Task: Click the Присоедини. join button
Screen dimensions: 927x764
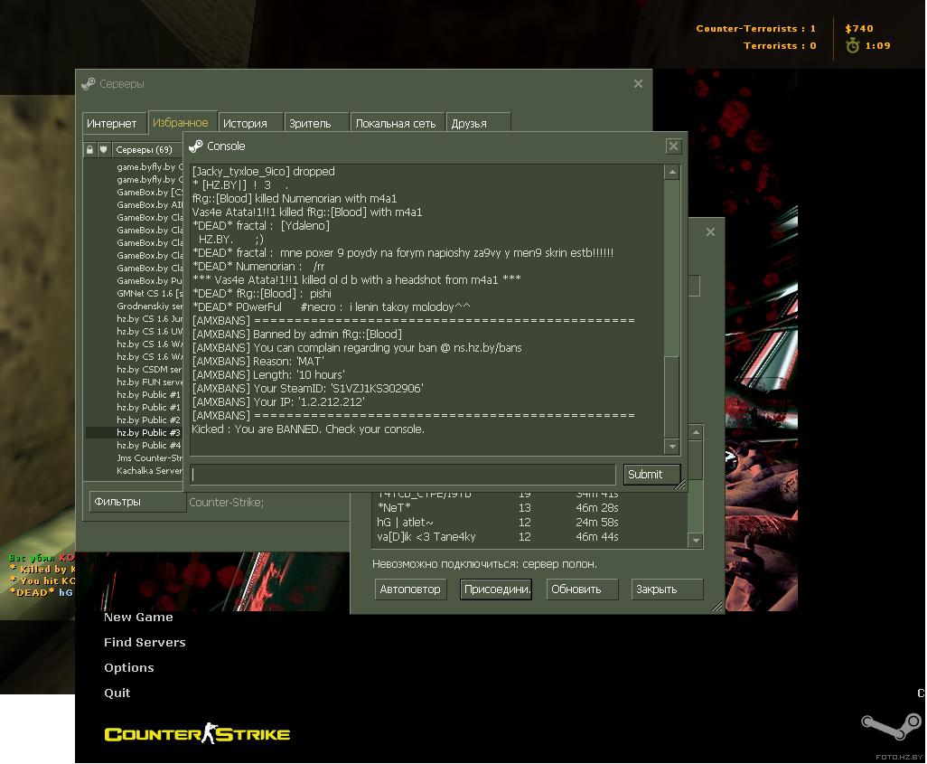Action: pyautogui.click(x=496, y=590)
